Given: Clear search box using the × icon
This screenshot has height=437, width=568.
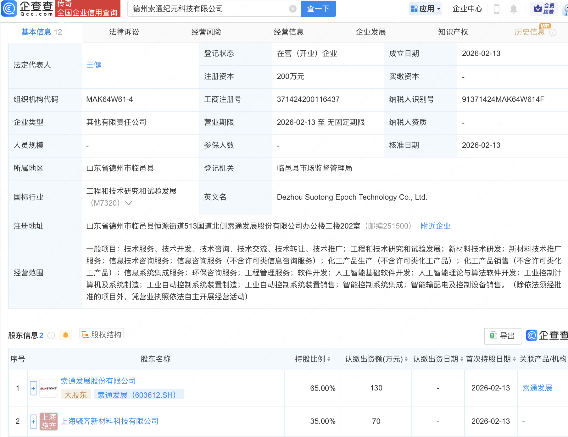Looking at the screenshot, I should (293, 9).
